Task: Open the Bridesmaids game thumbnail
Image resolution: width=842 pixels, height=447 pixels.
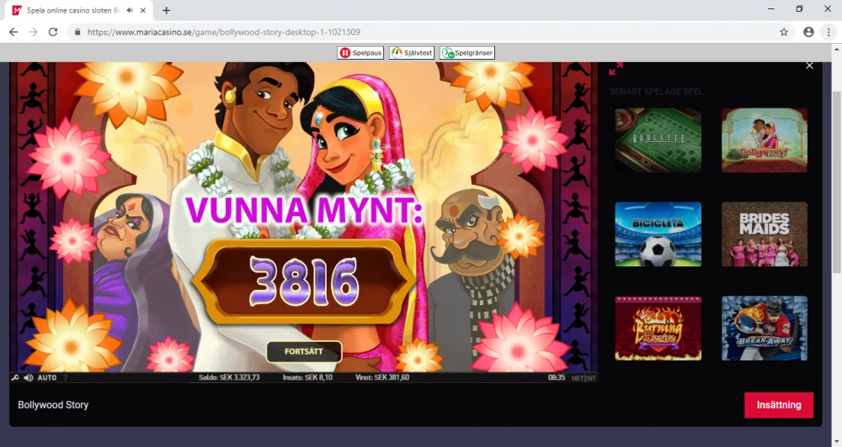Action: coord(765,234)
